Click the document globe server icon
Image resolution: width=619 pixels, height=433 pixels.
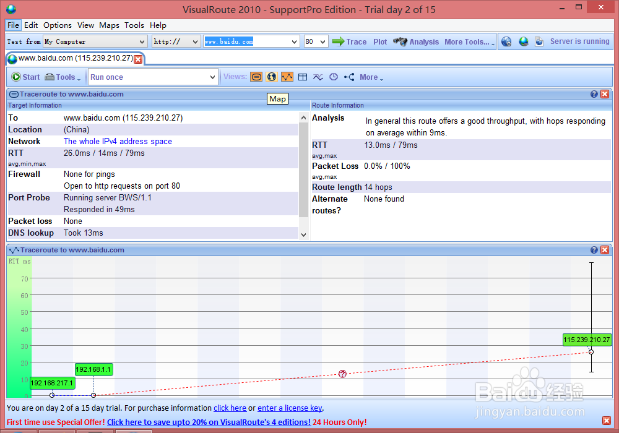point(539,41)
